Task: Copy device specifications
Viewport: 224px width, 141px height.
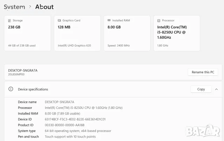Action: coord(201,89)
